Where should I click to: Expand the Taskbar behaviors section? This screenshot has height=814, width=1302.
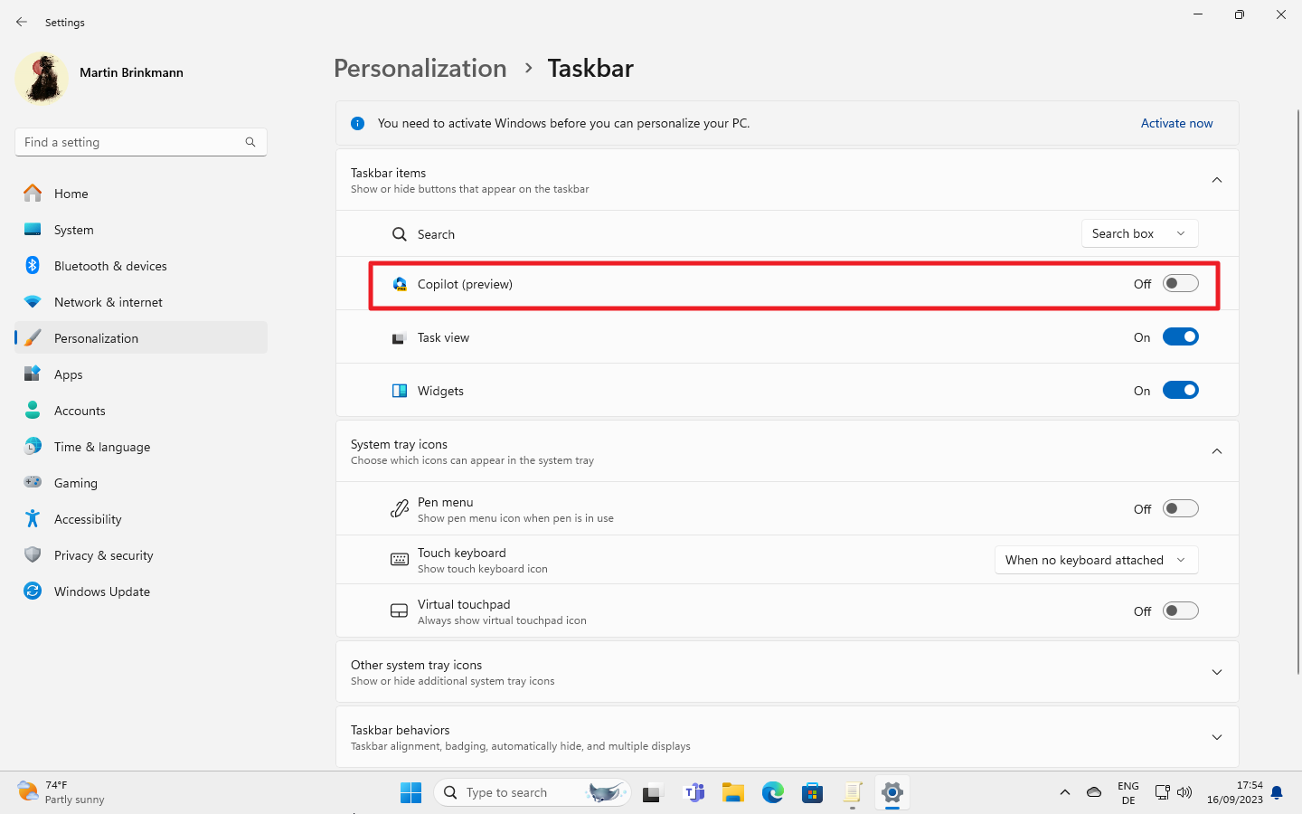tap(1217, 737)
